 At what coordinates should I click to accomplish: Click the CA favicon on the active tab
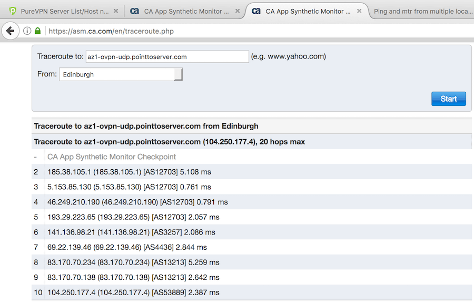tap(256, 11)
